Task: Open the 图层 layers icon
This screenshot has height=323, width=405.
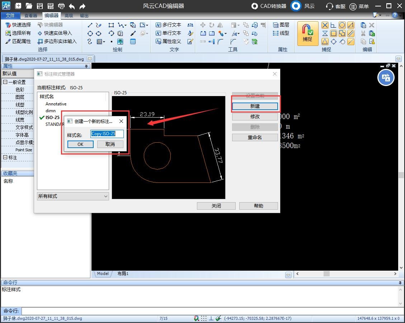Action: pyautogui.click(x=276, y=25)
